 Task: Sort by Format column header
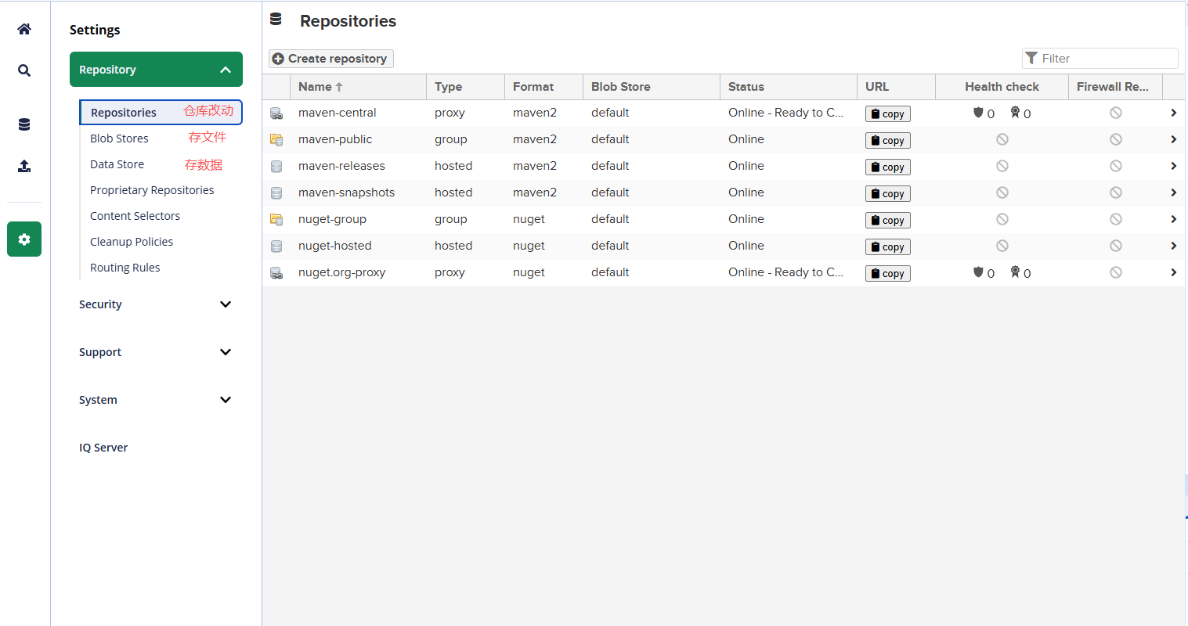(543, 87)
